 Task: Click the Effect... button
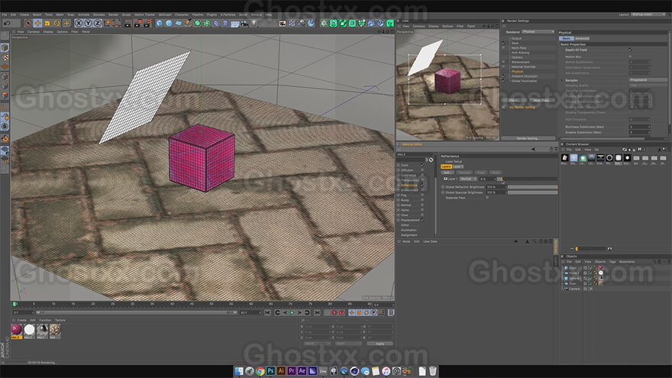click(514, 100)
